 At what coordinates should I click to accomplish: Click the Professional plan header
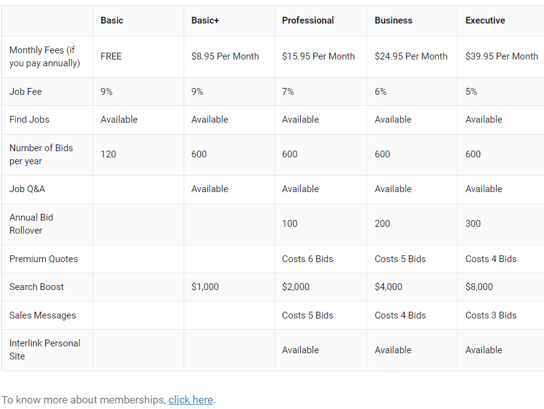coord(308,20)
